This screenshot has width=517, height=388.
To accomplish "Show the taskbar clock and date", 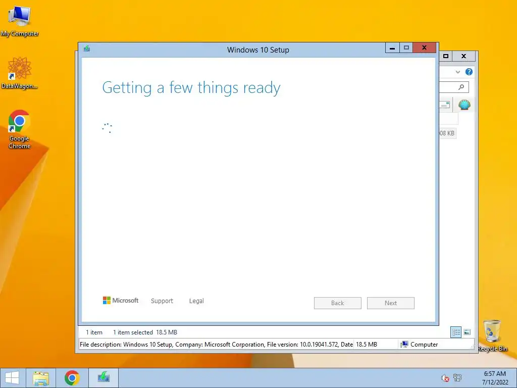I will pos(495,378).
